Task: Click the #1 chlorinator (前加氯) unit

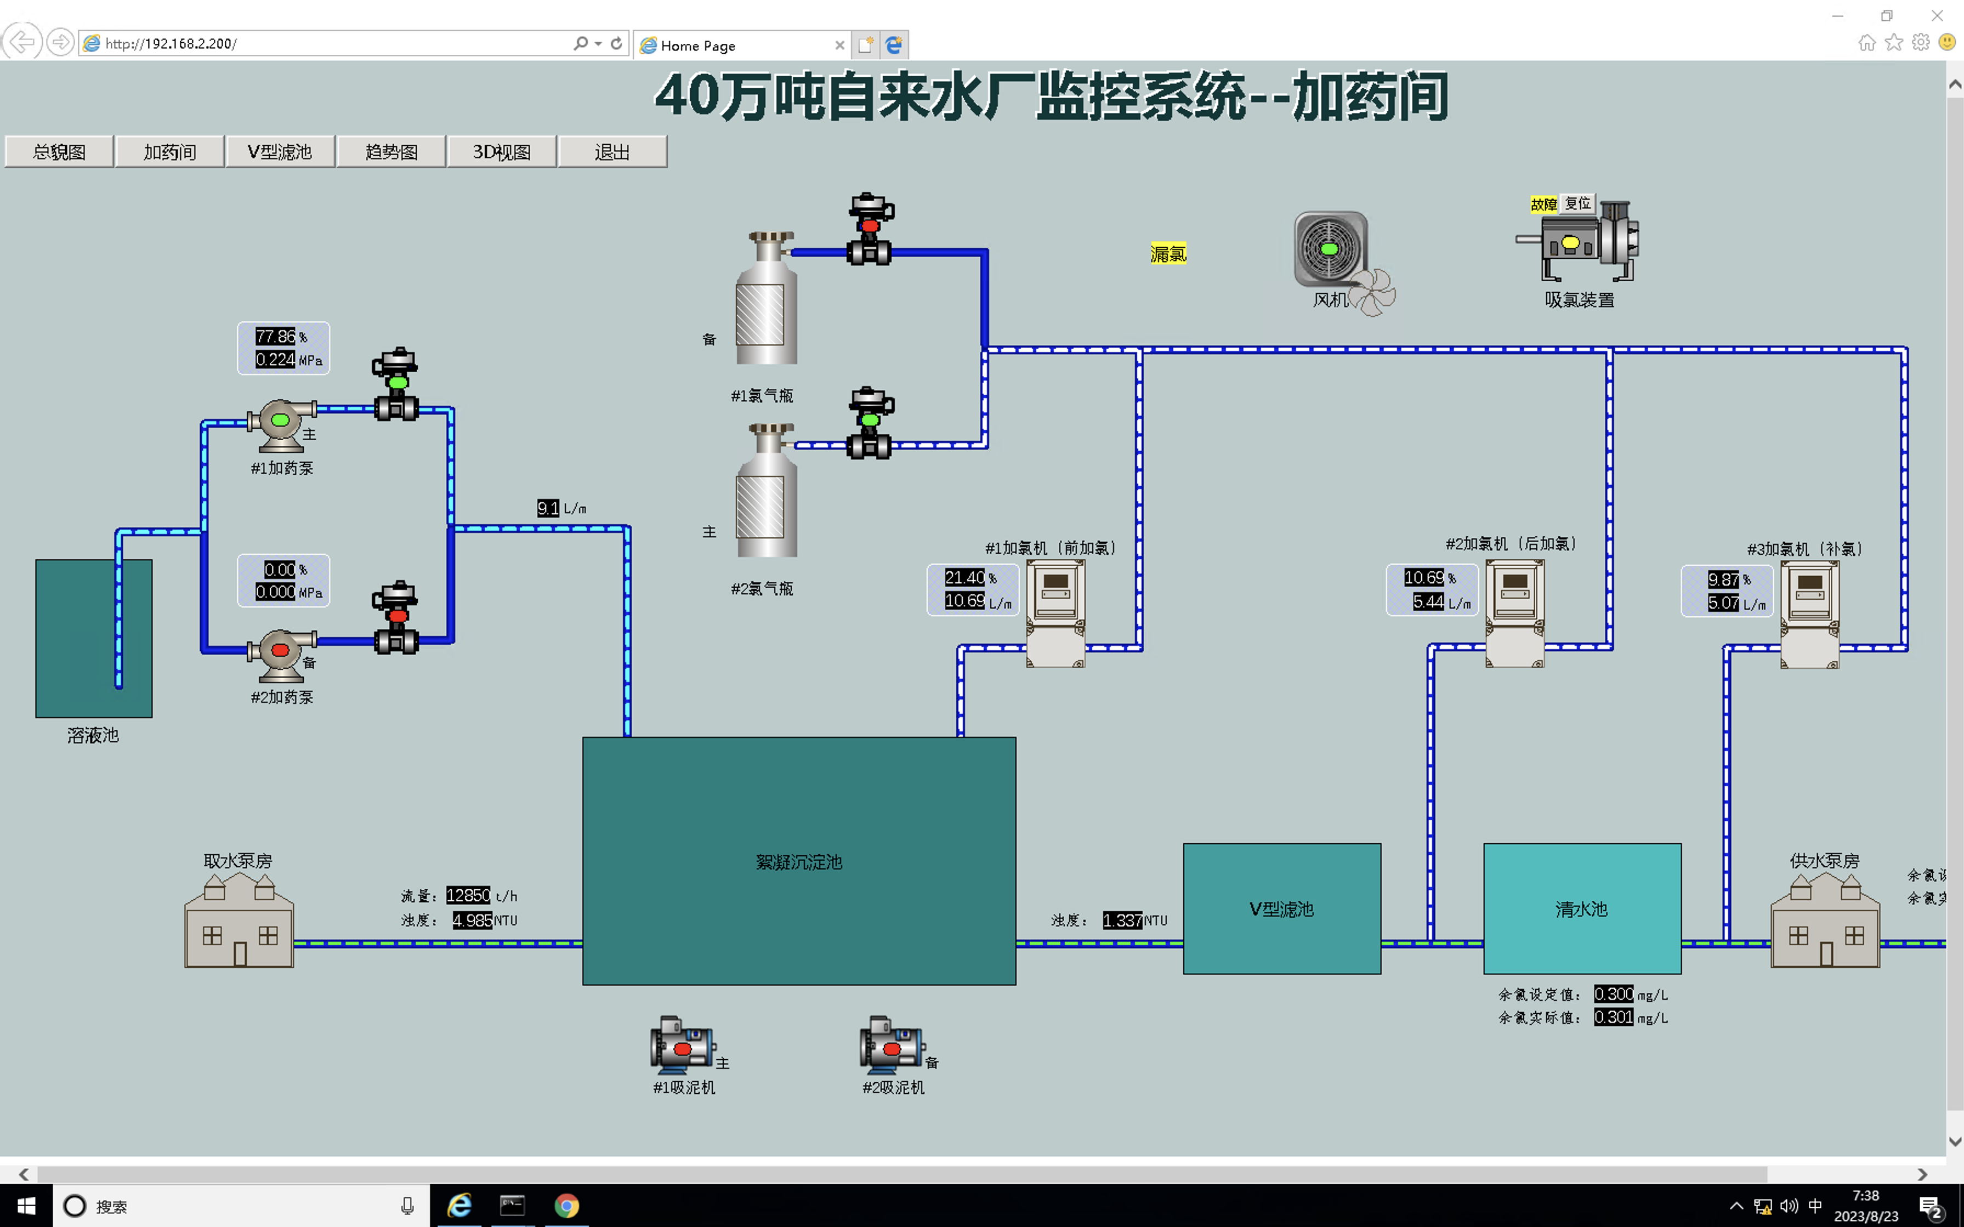Action: (1055, 613)
